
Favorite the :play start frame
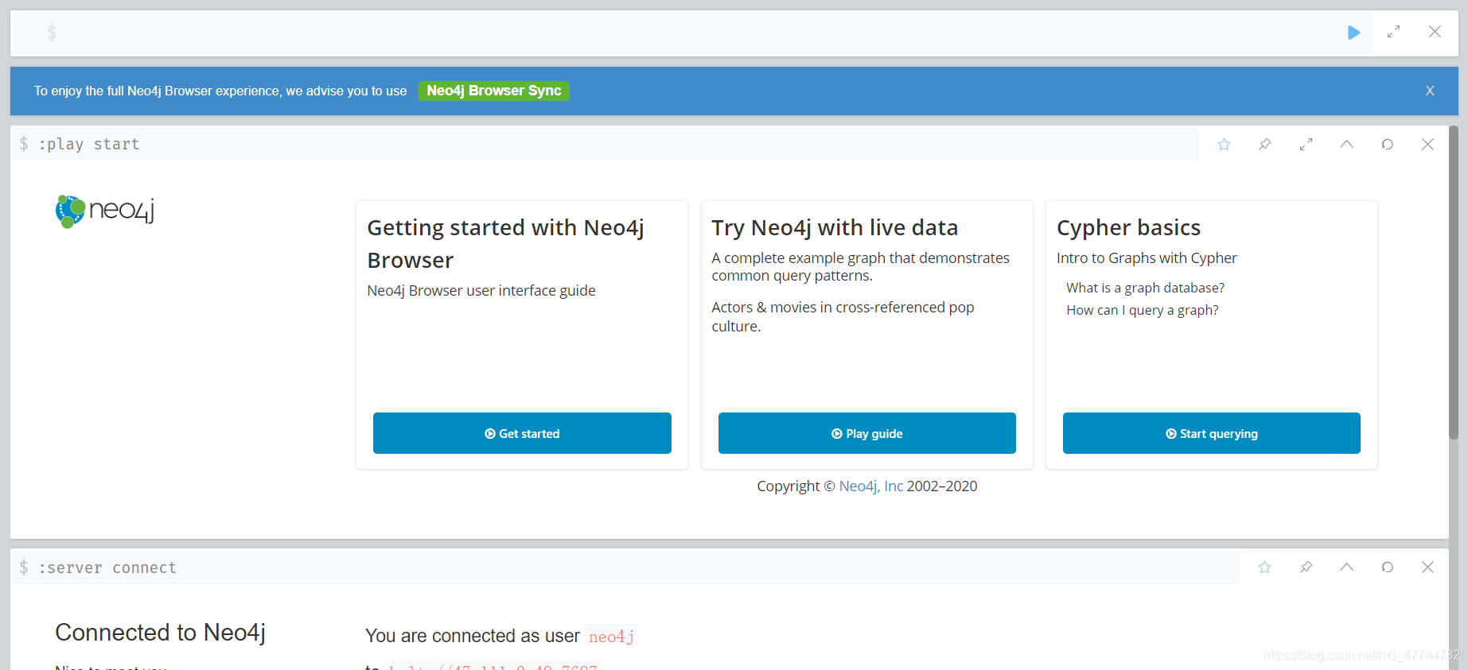point(1224,144)
